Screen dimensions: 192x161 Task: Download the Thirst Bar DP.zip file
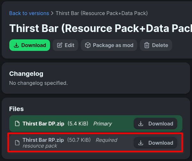(155, 124)
